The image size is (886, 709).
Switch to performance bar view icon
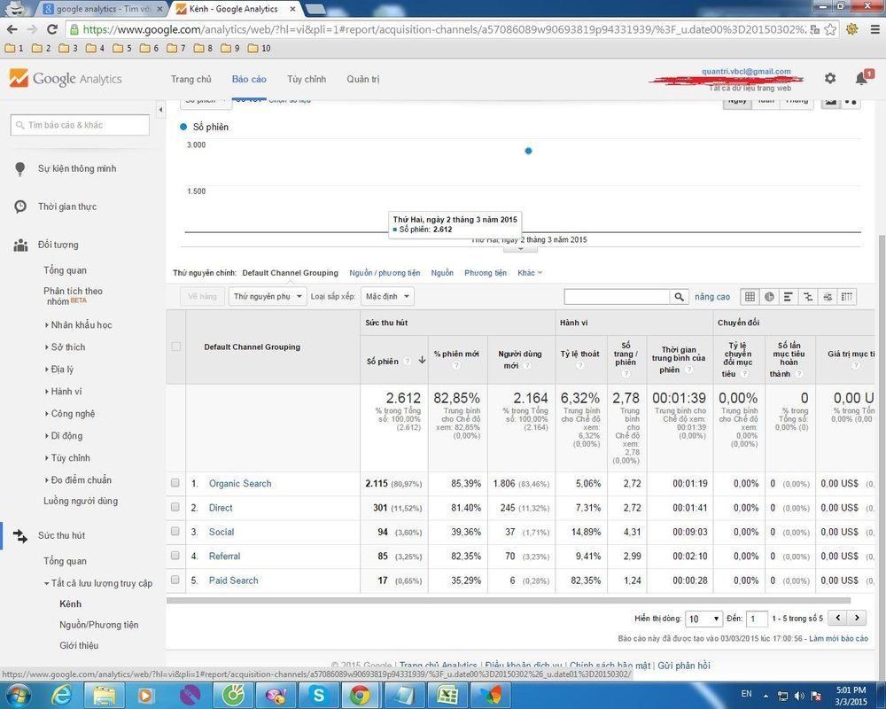[789, 296]
